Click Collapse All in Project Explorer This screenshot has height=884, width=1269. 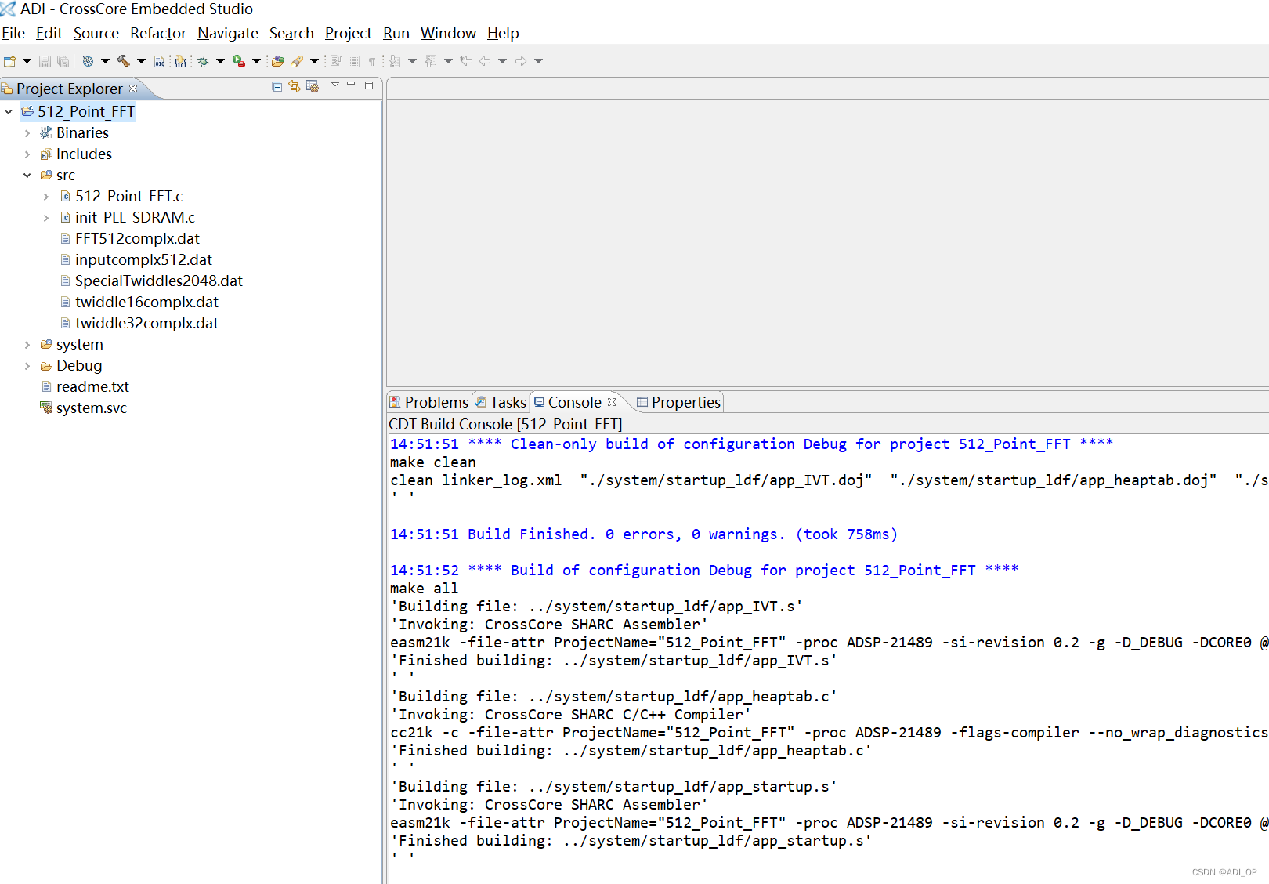point(277,87)
